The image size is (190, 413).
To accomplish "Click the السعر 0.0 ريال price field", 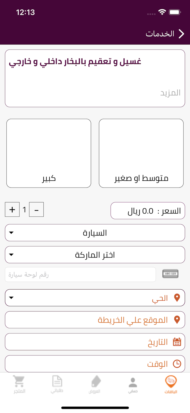I will click(148, 210).
